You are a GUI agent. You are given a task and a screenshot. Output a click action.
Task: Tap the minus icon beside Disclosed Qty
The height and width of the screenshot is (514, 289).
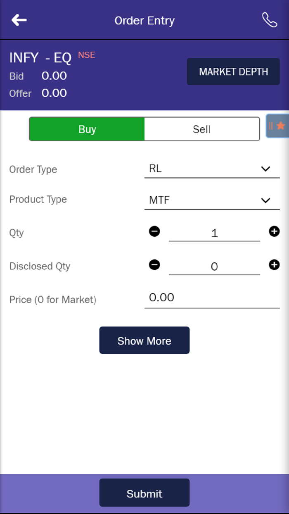pos(154,265)
